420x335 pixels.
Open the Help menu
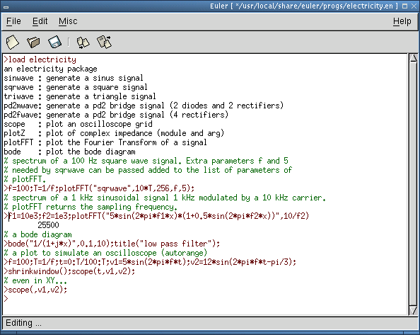(402, 21)
